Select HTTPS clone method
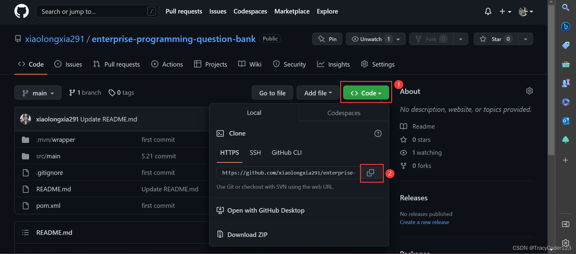This screenshot has height=254, width=576. pos(229,153)
